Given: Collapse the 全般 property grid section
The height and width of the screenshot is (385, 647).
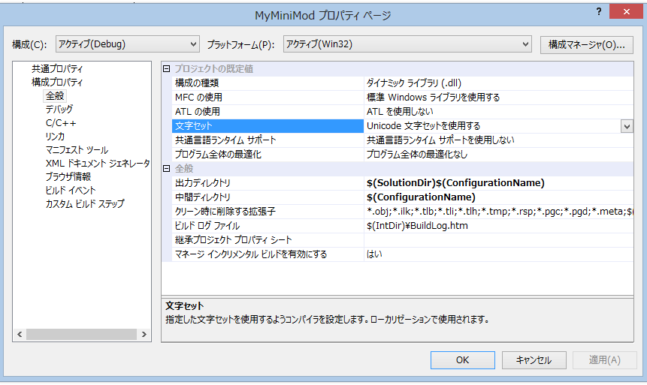Looking at the screenshot, I should 168,169.
